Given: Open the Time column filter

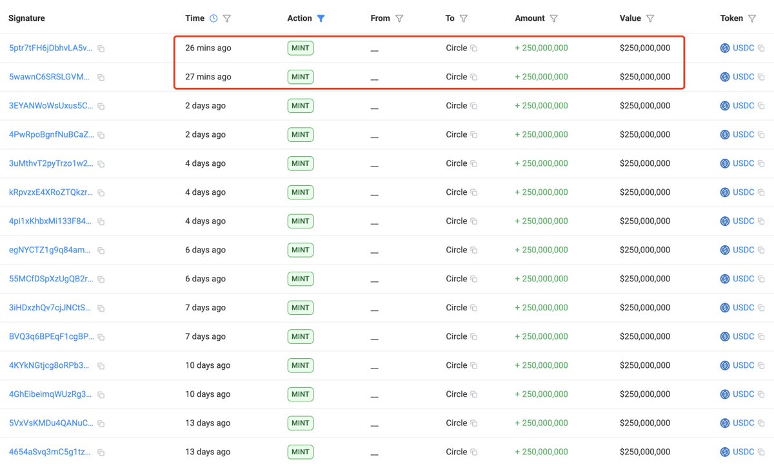Looking at the screenshot, I should 227,19.
